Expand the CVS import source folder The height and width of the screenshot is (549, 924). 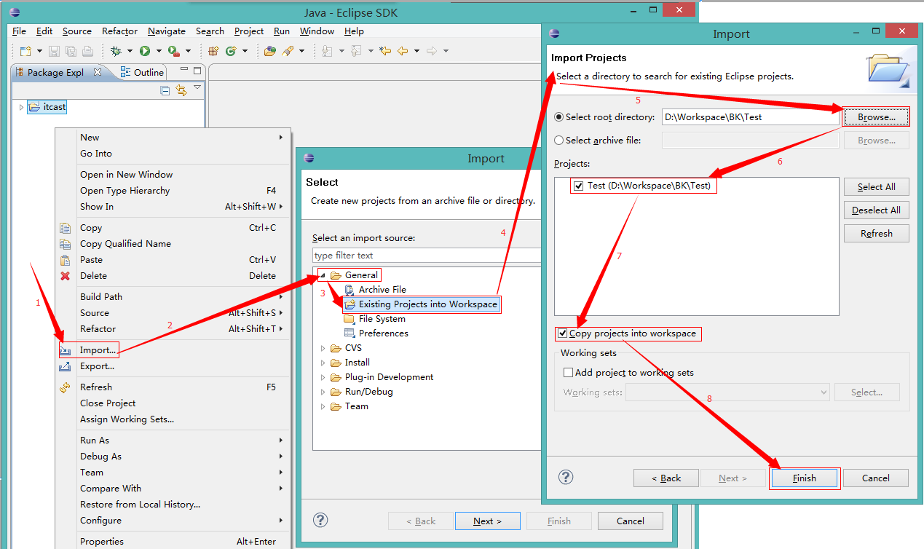coord(323,348)
